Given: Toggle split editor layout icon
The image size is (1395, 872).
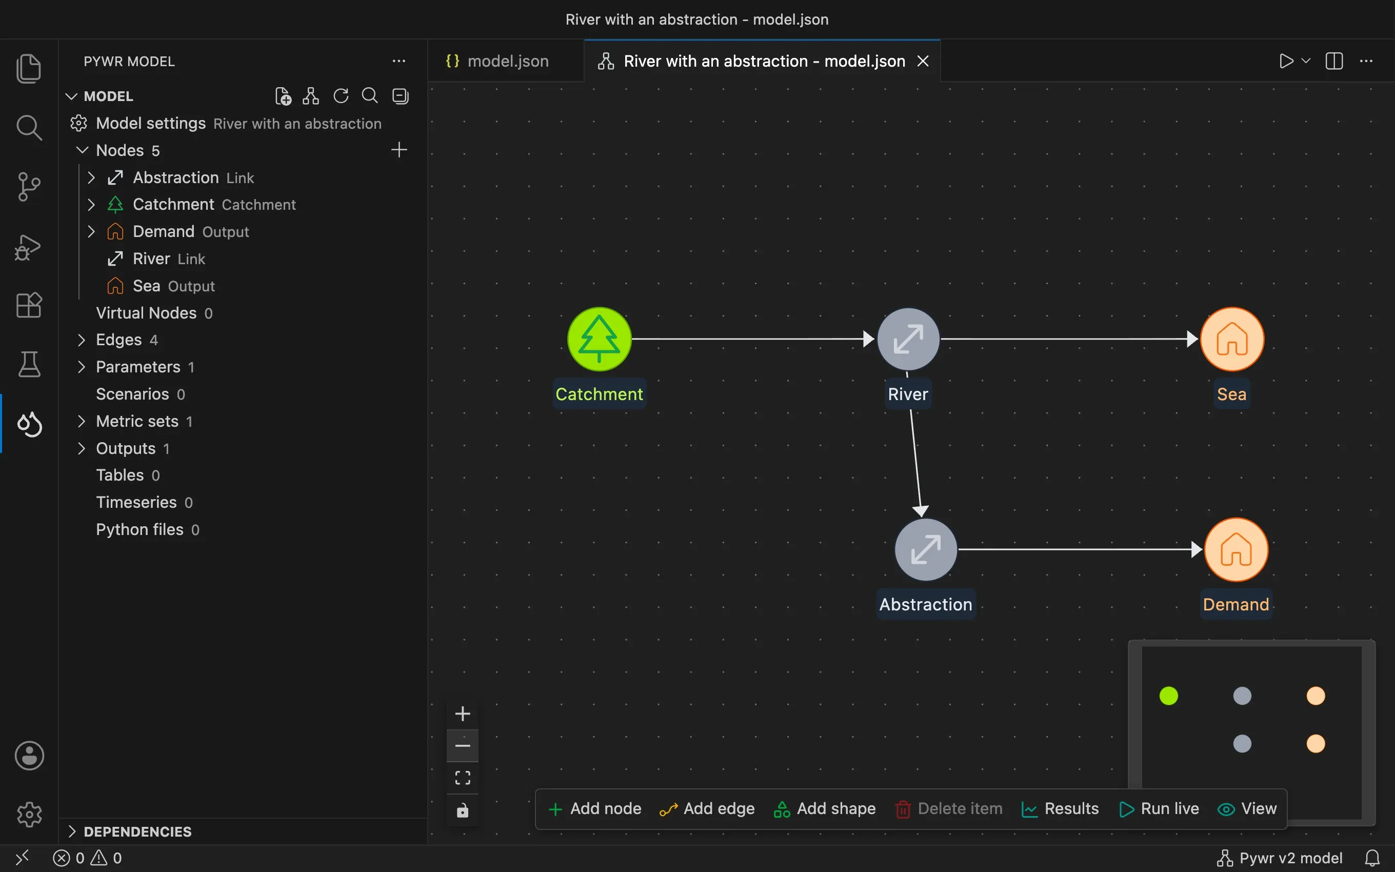Looking at the screenshot, I should click(1334, 61).
